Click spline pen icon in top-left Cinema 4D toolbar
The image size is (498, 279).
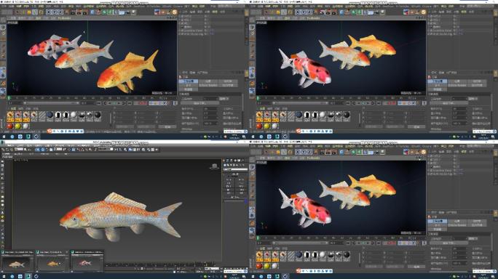[x=98, y=12]
